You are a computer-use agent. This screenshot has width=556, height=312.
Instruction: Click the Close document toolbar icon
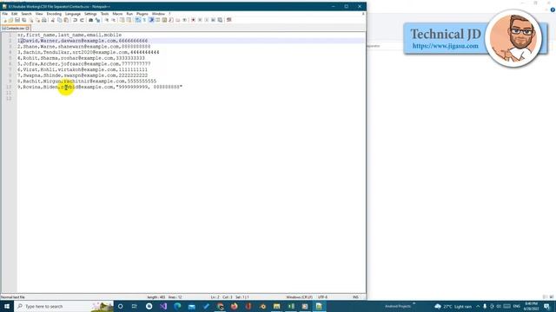tap(31, 20)
